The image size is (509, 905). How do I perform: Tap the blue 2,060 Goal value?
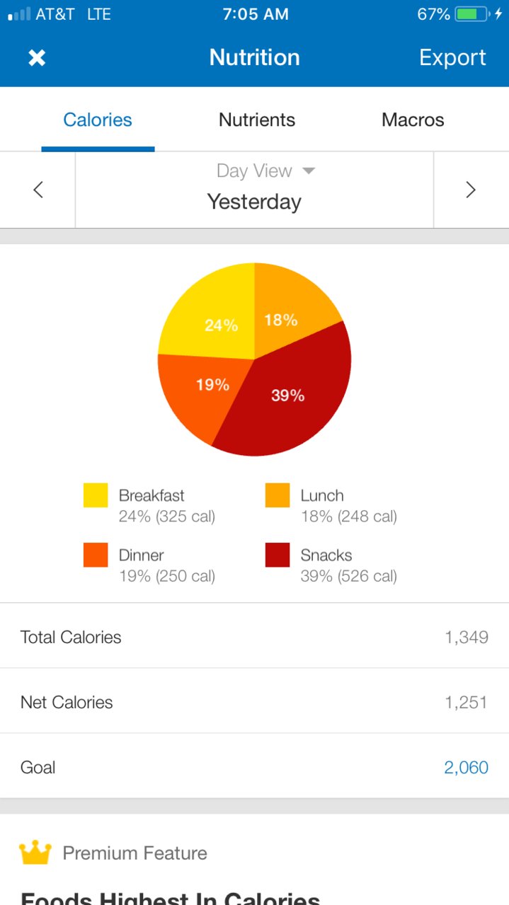pyautogui.click(x=466, y=768)
